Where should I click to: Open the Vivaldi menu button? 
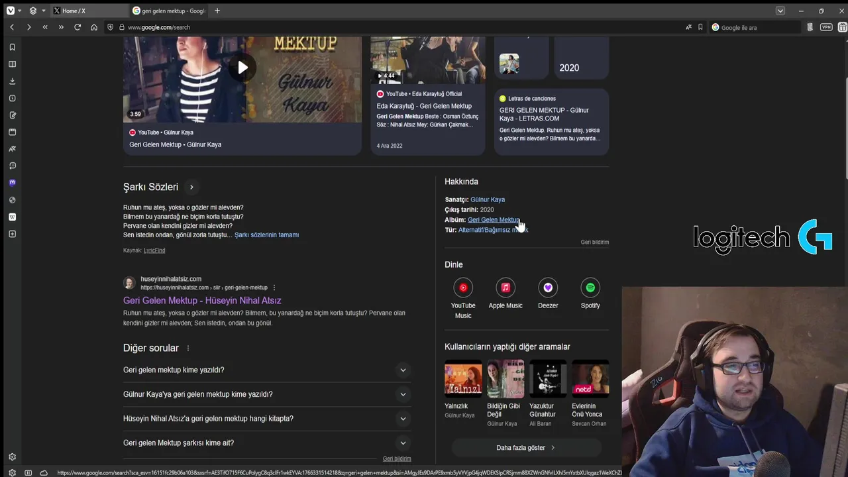11,11
